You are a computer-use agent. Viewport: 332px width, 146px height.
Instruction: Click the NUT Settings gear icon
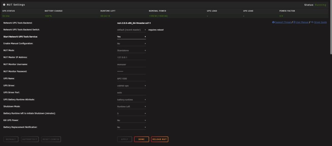click(x=4, y=5)
